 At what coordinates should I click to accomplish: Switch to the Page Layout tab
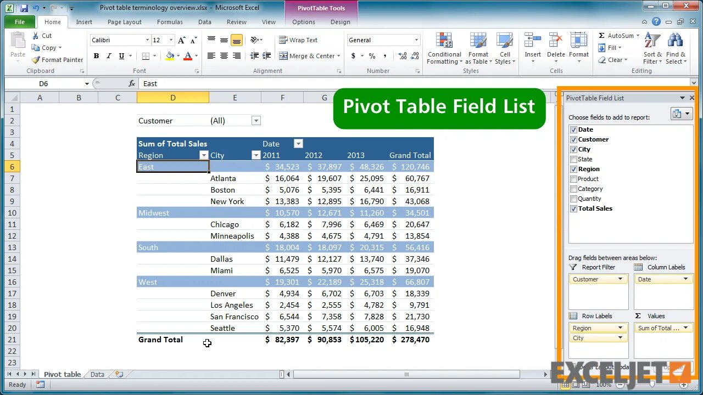(x=125, y=22)
